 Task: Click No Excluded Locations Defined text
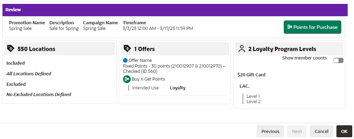pos(39,94)
